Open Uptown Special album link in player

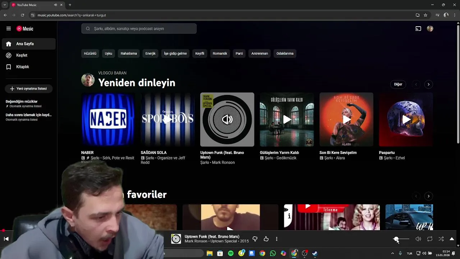[x=224, y=241]
